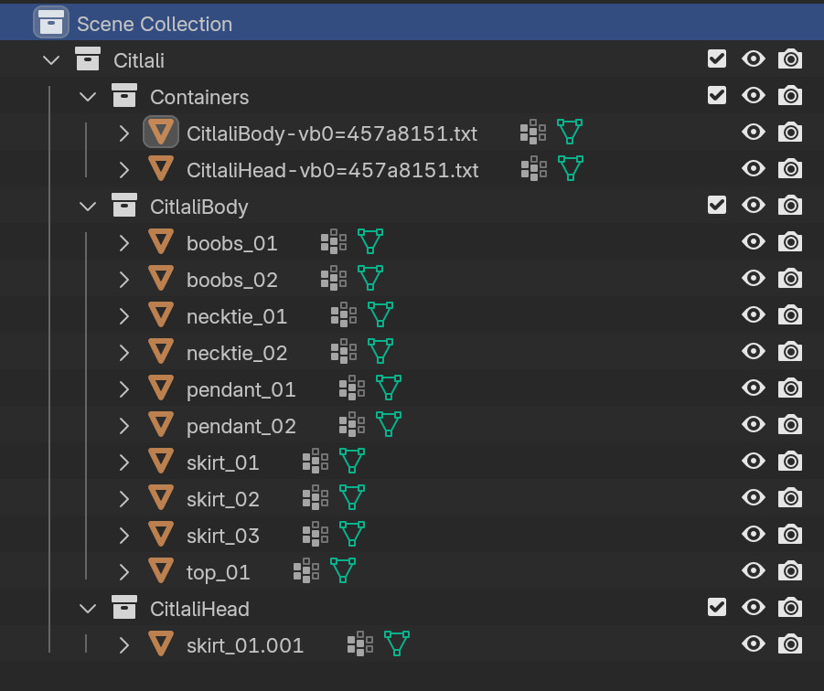Collapse the Citlali collection
Screen dimensions: 824x691
tap(51, 59)
